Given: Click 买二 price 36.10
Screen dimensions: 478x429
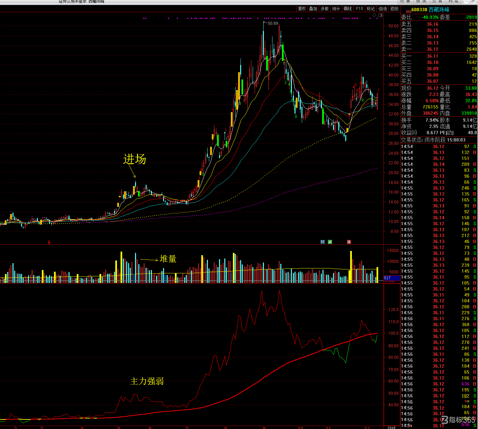Looking at the screenshot, I should tap(433, 62).
